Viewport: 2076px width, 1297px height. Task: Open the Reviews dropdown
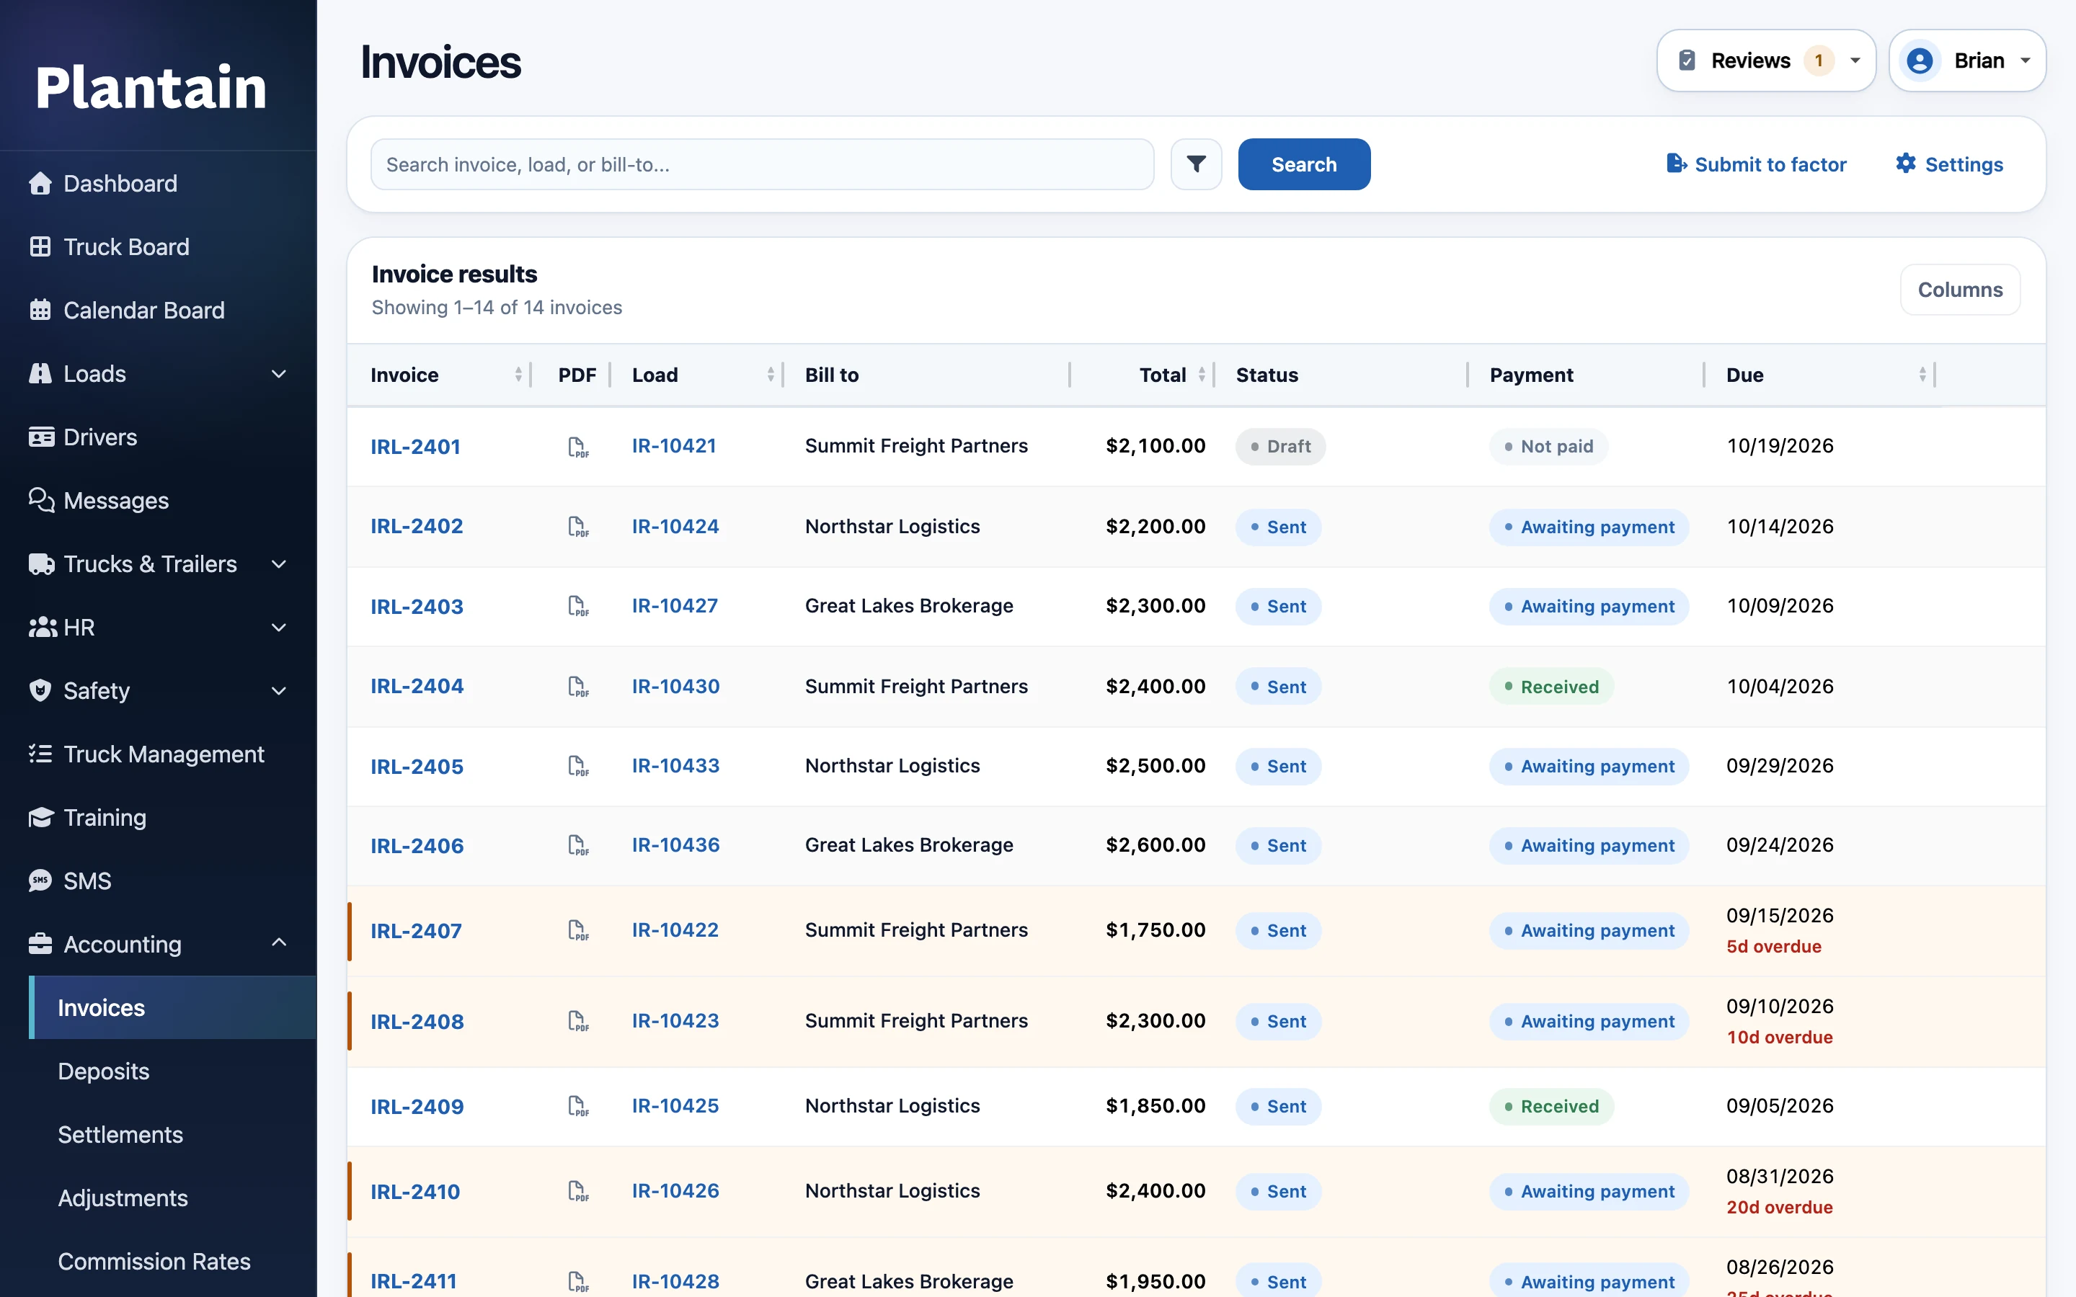(1766, 61)
